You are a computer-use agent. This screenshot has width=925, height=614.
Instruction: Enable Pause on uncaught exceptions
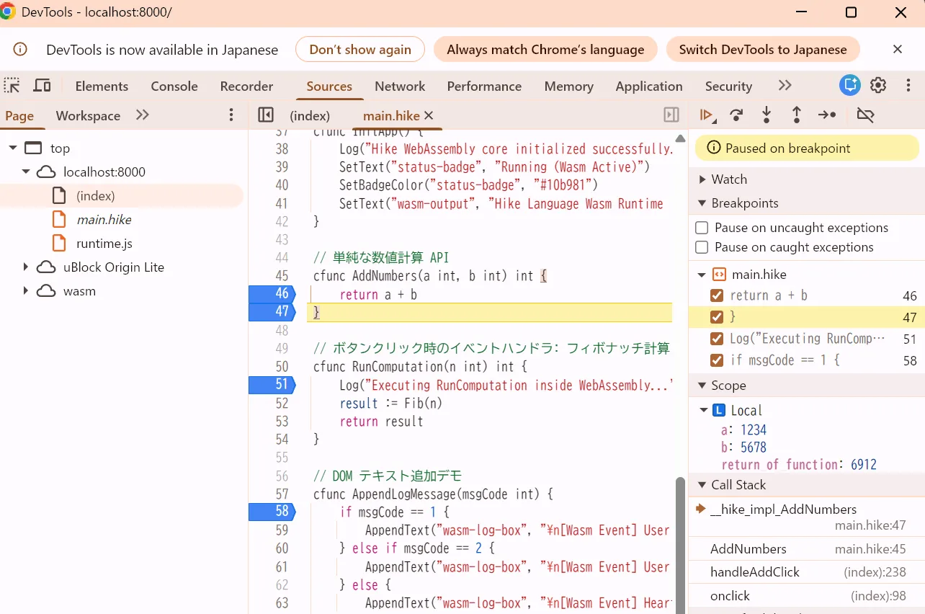pos(702,228)
